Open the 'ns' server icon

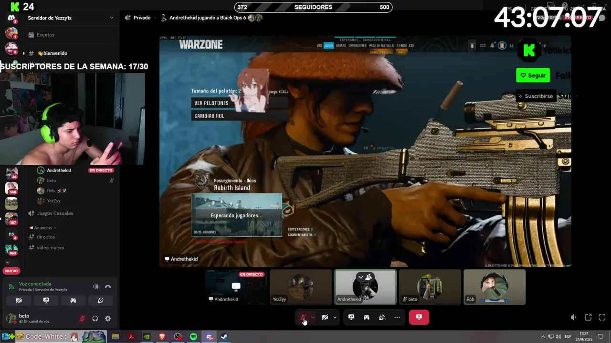click(11, 234)
